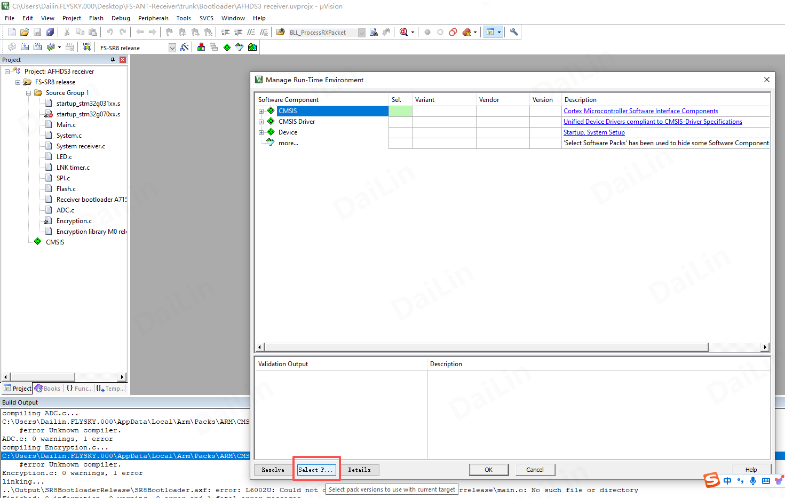
Task: Open Configuration wrench icon
Action: tap(514, 32)
